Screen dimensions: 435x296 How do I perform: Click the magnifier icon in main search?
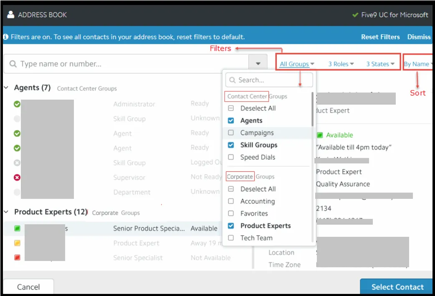click(13, 64)
